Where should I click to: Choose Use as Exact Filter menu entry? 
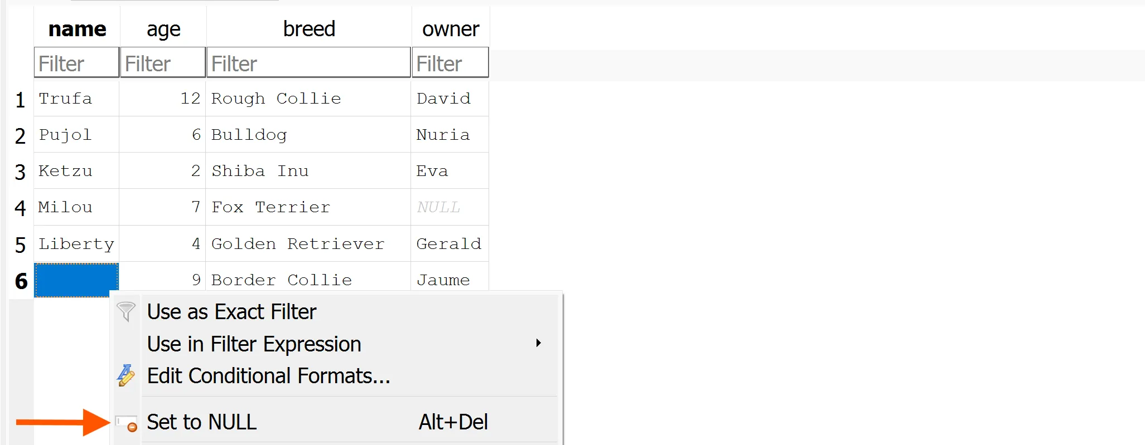(231, 312)
